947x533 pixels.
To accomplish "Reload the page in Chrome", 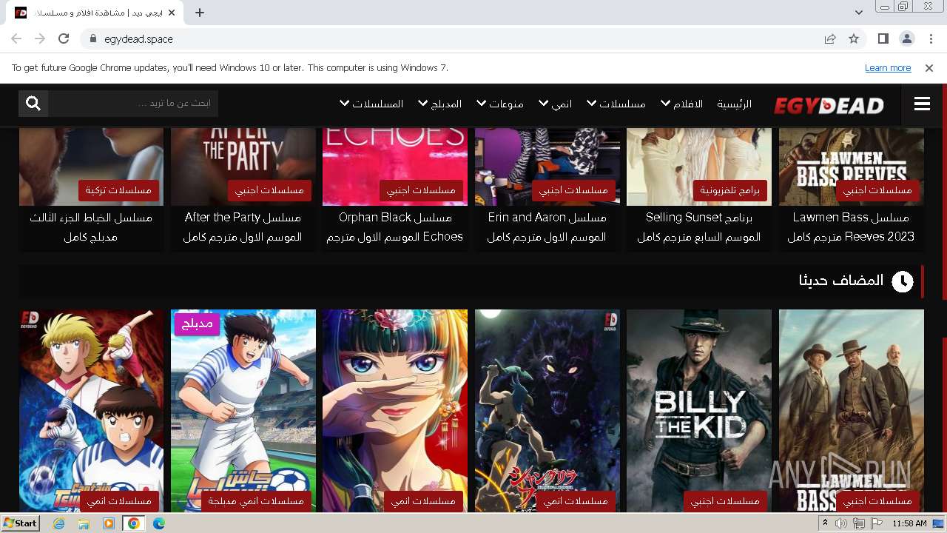I will (x=64, y=38).
